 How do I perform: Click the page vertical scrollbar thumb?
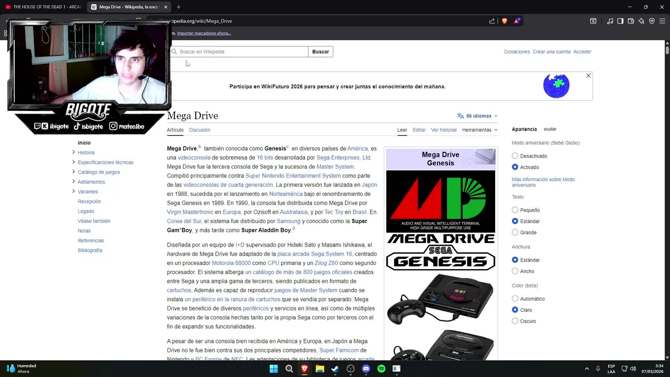point(667,51)
